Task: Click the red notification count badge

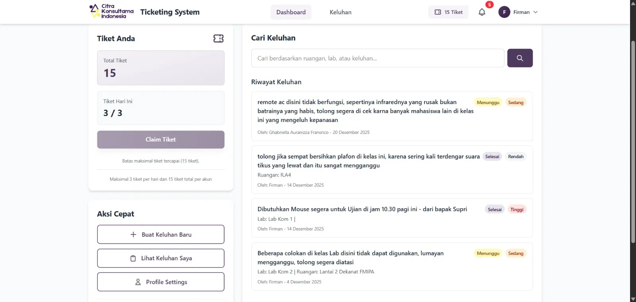Action: [490, 5]
